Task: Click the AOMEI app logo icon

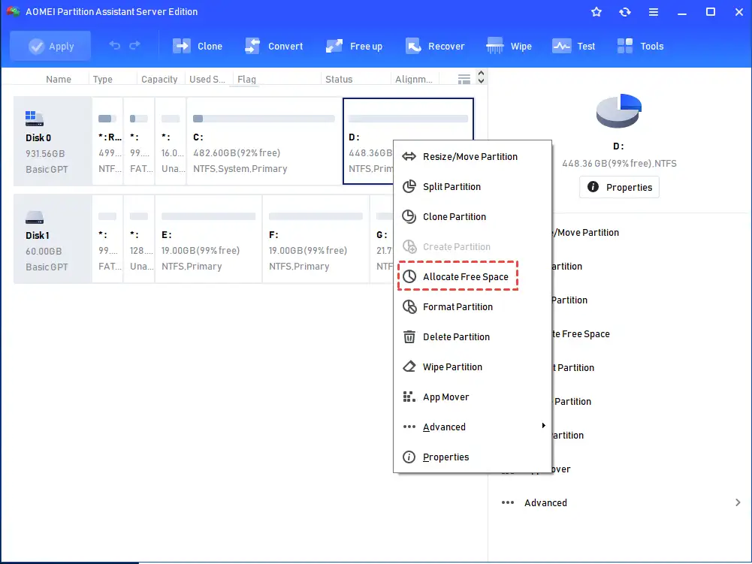Action: (x=13, y=11)
